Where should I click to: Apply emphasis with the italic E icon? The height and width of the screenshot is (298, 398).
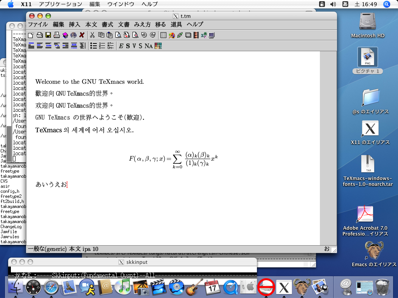(121, 46)
